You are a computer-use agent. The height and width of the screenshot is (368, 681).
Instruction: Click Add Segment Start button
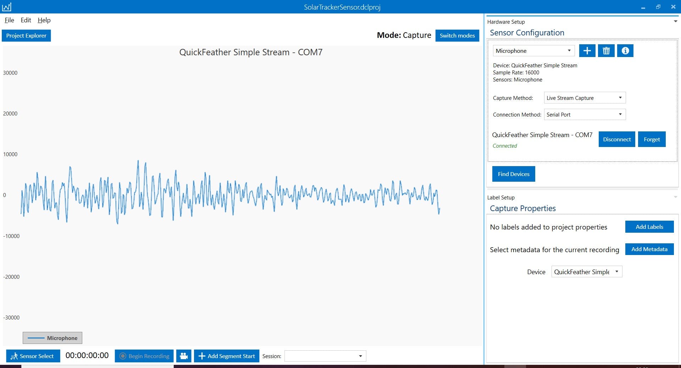pos(227,356)
